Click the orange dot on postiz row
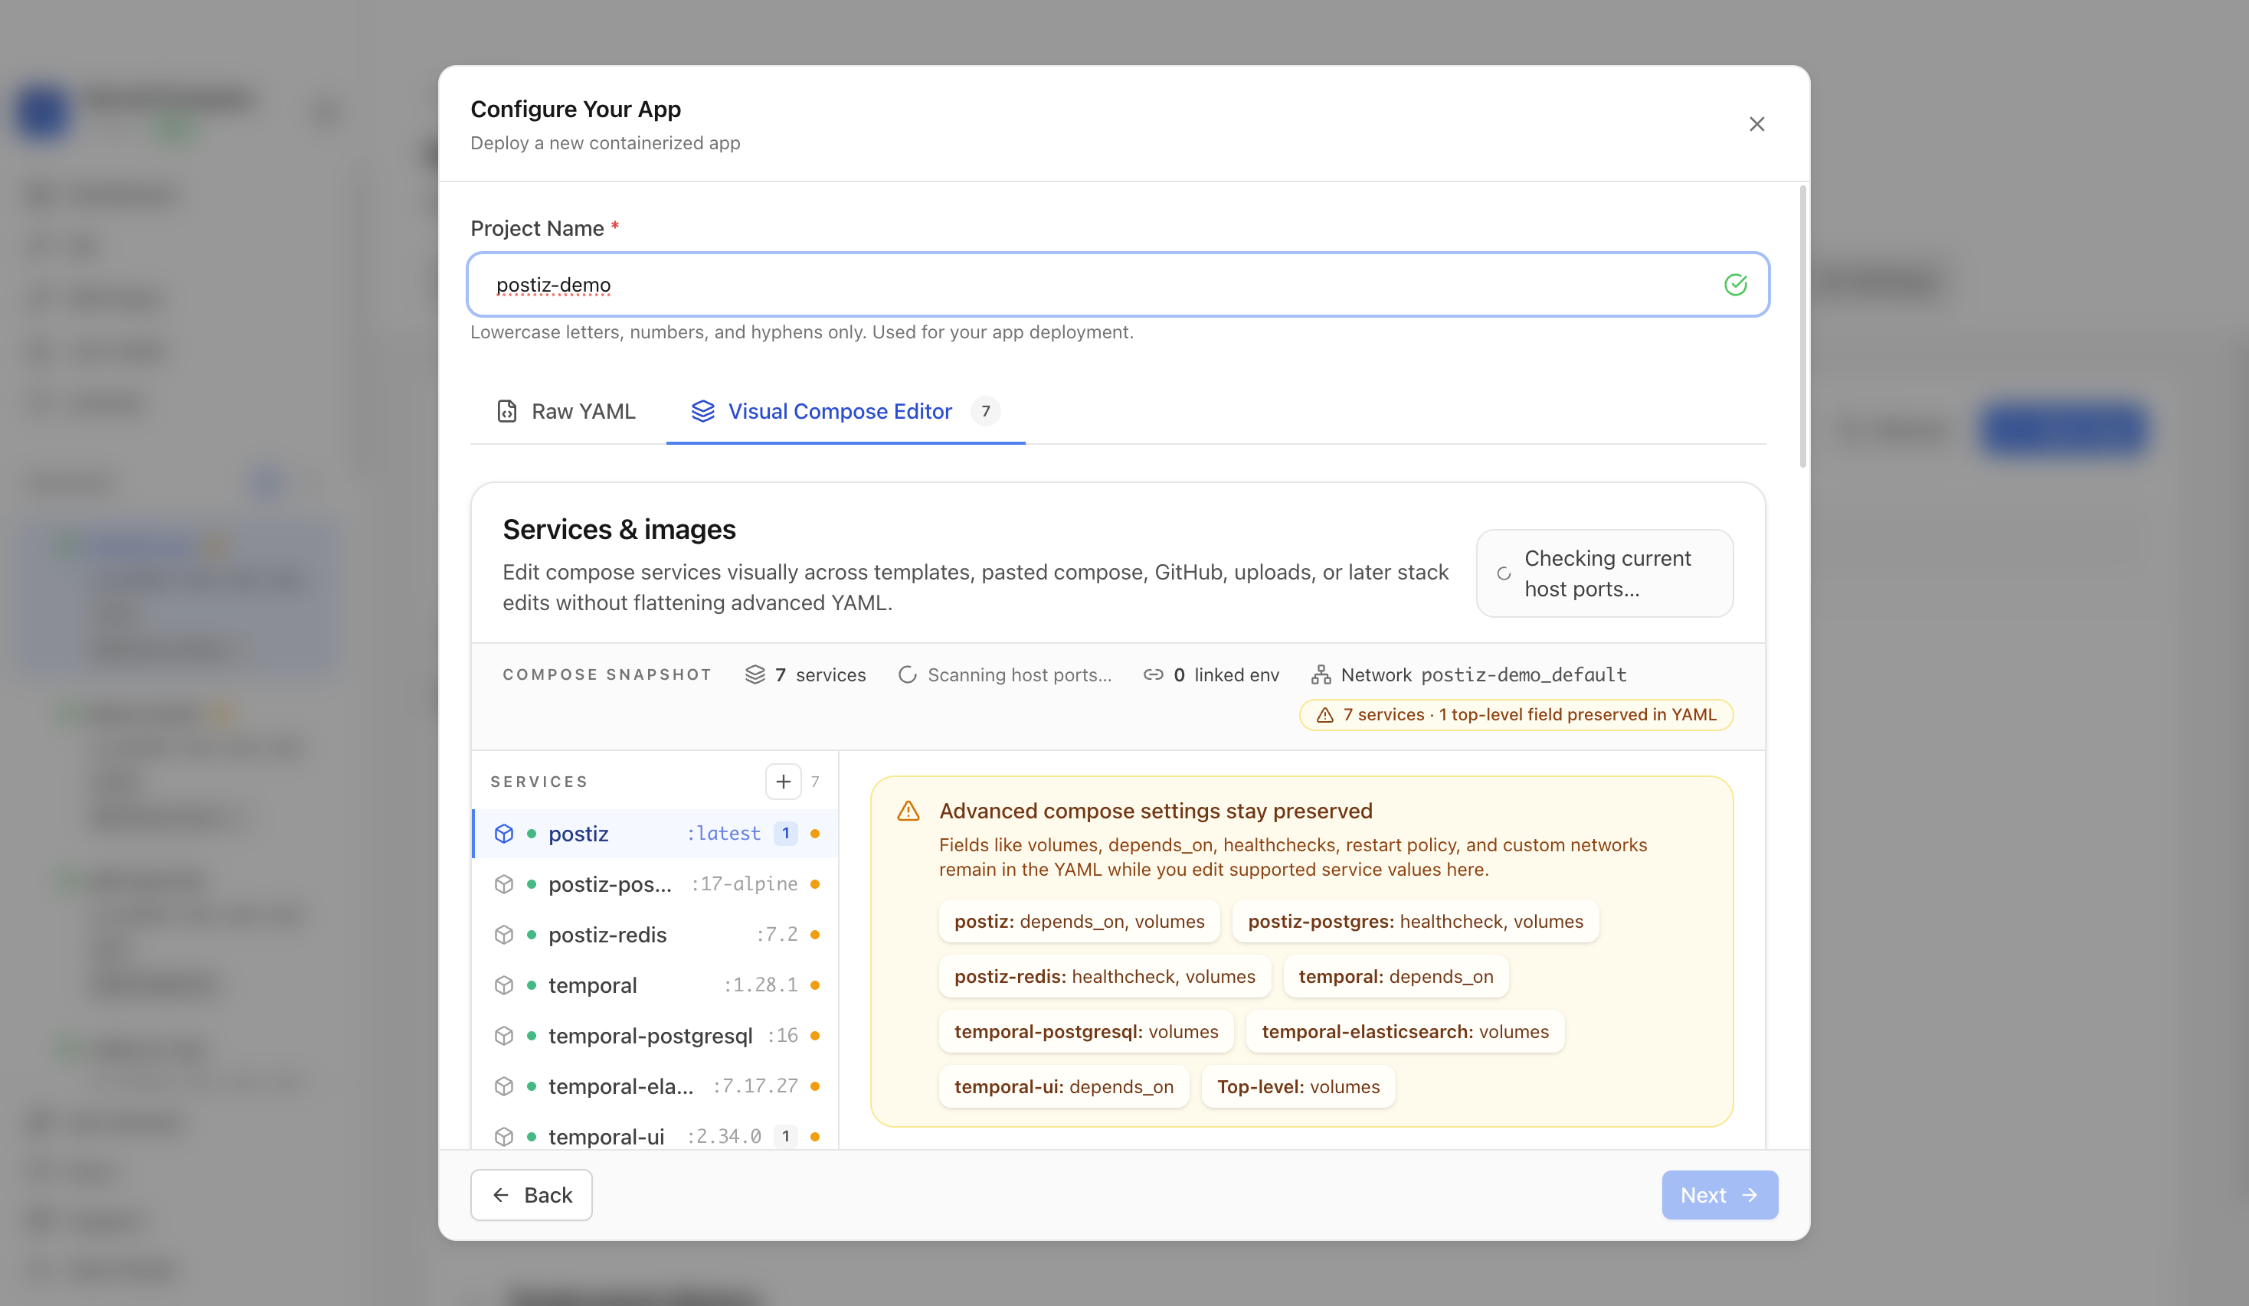2249x1306 pixels. [815, 833]
